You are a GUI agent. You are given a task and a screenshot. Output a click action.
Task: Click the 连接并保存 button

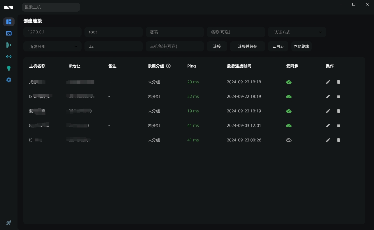[248, 46]
